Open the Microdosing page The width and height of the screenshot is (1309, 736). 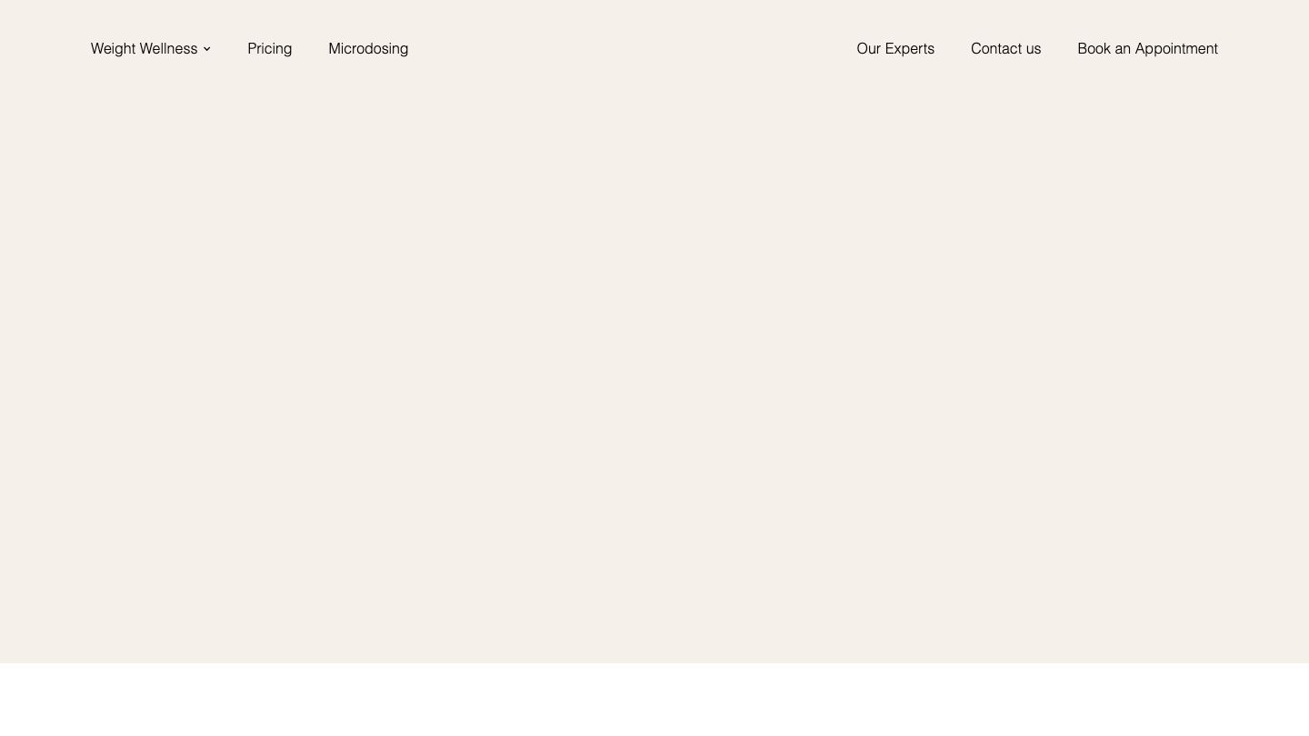tap(368, 49)
